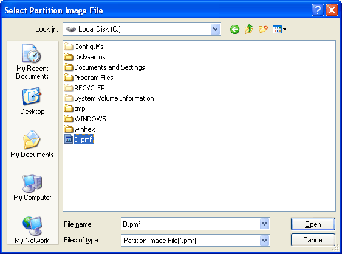Viewport: 342px width, 254px height.
Task: Select the winhex folder icon
Action: tap(69, 129)
